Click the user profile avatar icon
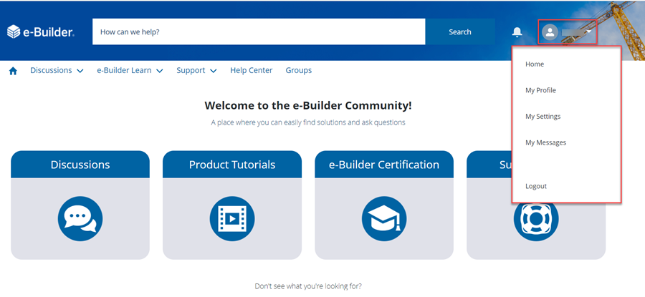The width and height of the screenshot is (645, 297). [550, 31]
